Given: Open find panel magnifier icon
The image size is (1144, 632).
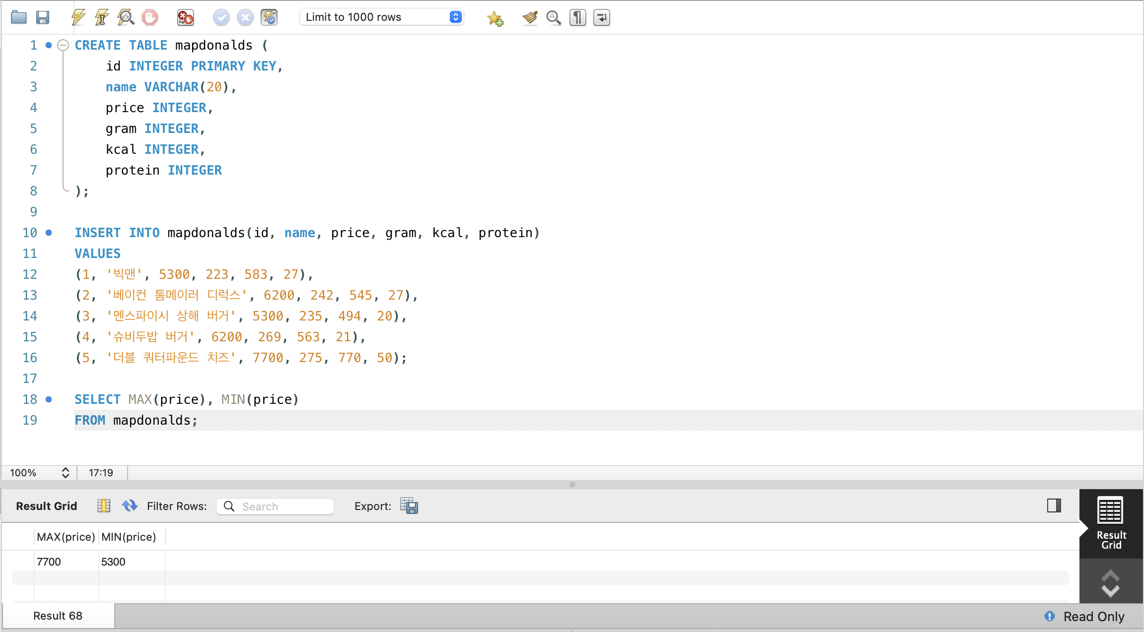Looking at the screenshot, I should coord(554,17).
